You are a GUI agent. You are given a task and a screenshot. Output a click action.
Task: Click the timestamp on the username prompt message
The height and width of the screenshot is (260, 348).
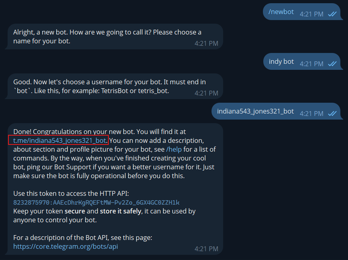[206, 93]
